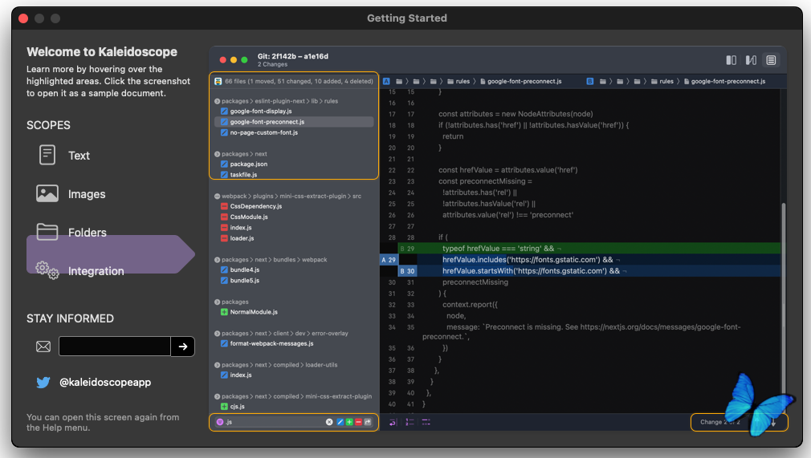Click the Integration gears icon
The image size is (811, 458).
tap(47, 270)
